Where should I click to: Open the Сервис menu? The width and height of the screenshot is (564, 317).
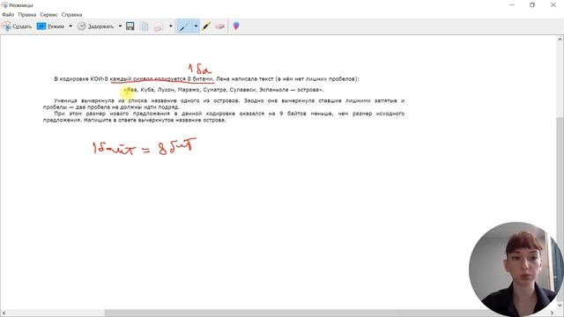[x=49, y=15]
